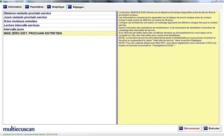Select 'Lecture intervalle services' item
The width and height of the screenshot is (224, 136).
22,25
